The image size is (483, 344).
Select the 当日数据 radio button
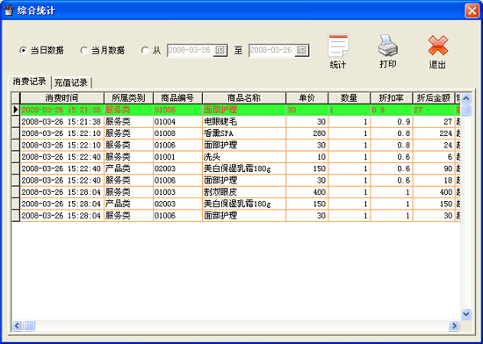pyautogui.click(x=23, y=50)
